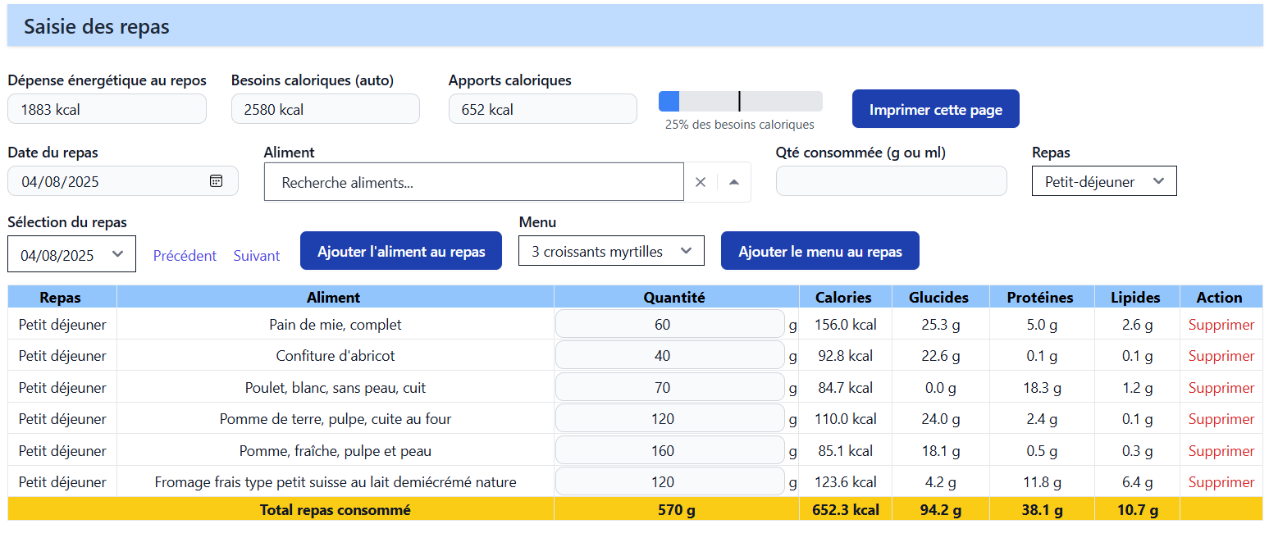Open the Repas dropdown showing Petit-déjeuner

point(1104,181)
